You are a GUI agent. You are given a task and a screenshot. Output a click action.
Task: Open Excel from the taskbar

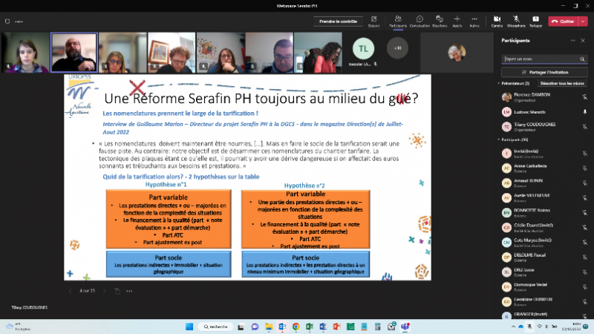tap(310, 327)
